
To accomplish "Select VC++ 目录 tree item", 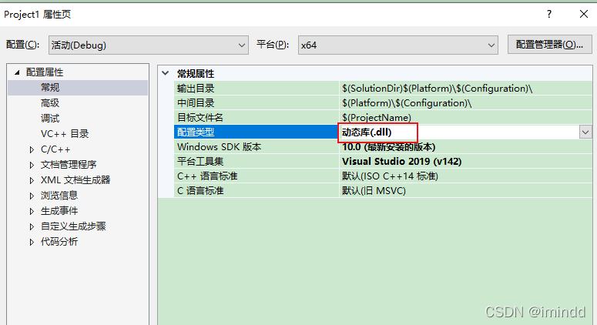I will click(x=65, y=133).
